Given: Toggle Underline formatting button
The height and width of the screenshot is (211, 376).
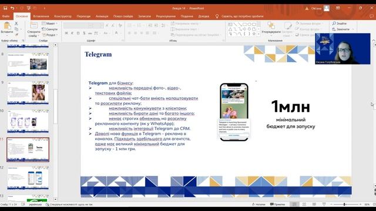Looking at the screenshot, I should coord(78,33).
